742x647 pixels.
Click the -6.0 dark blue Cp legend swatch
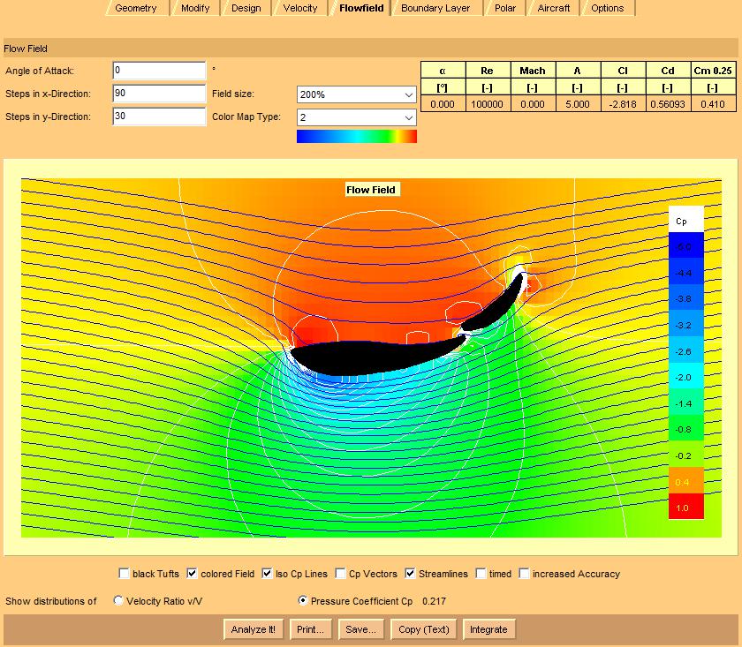click(685, 246)
